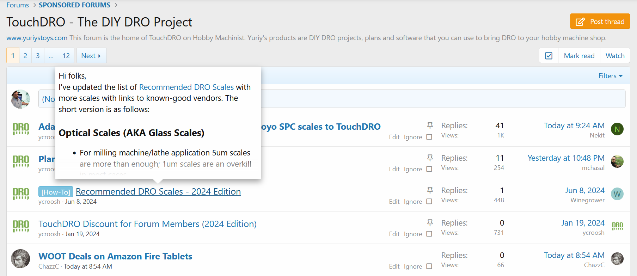Image resolution: width=637 pixels, height=276 pixels.
Task: Ignore the thread with 41 replies
Action: [x=413, y=137]
